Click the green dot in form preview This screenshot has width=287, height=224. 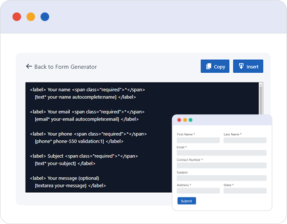[191, 120]
